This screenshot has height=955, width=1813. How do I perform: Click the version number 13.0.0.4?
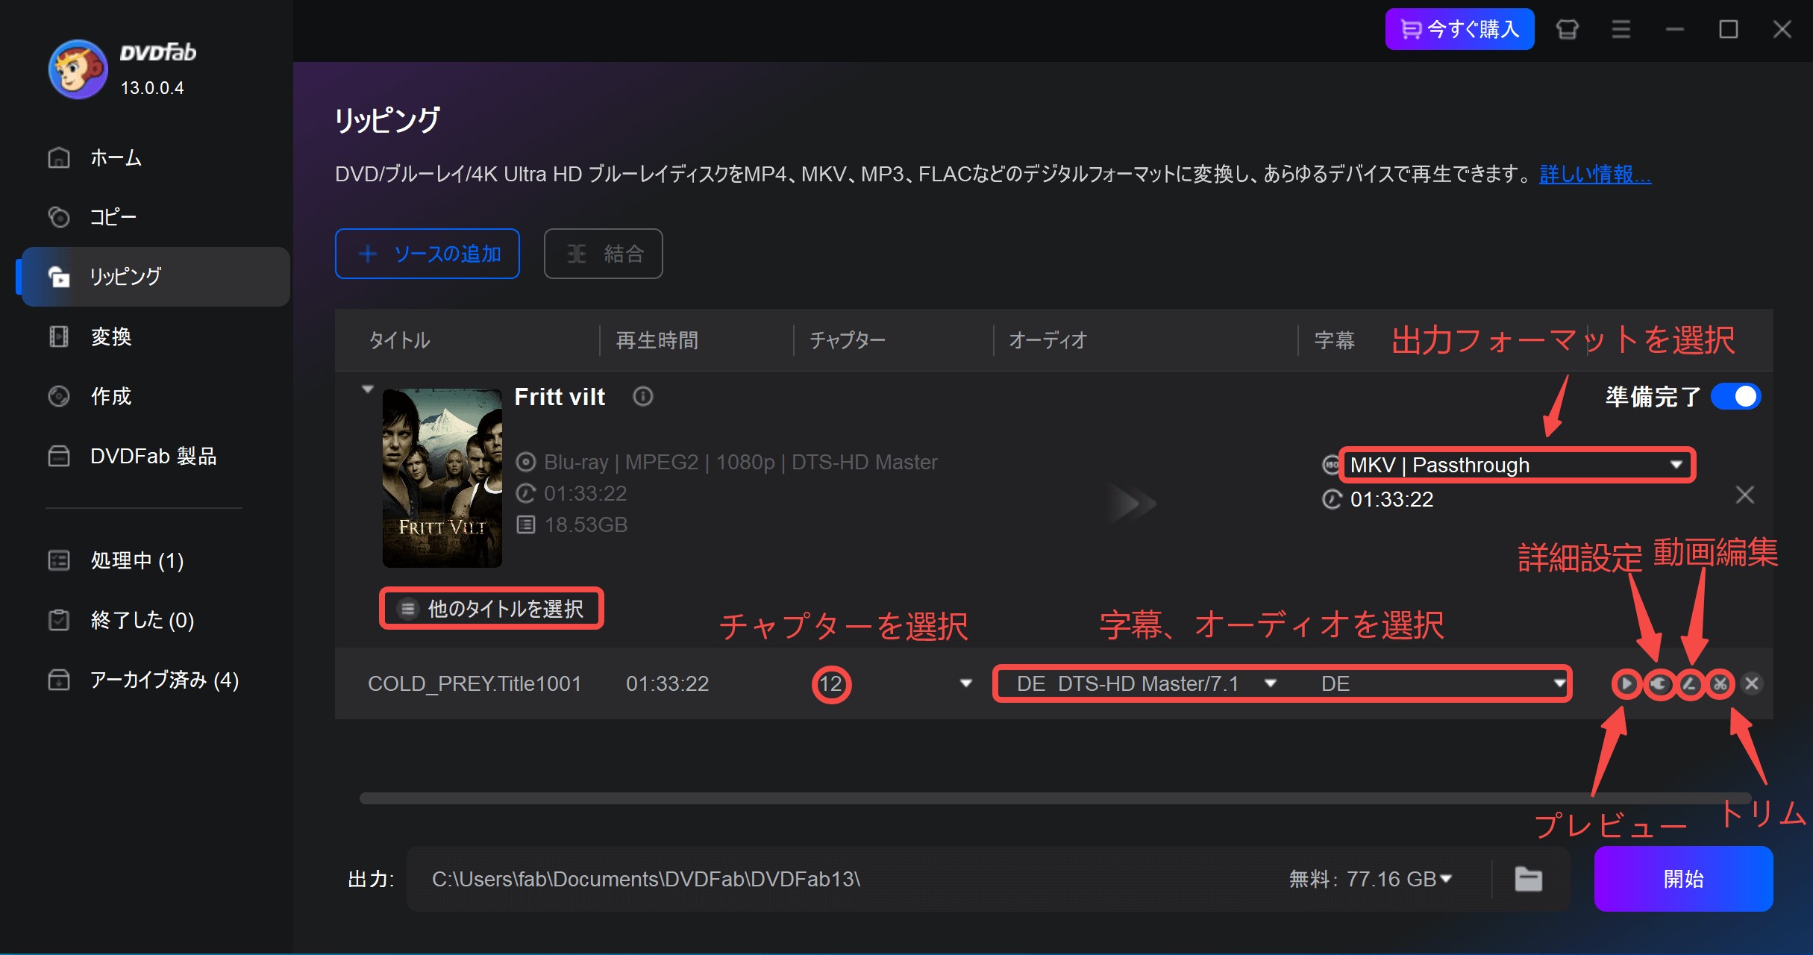(x=152, y=88)
